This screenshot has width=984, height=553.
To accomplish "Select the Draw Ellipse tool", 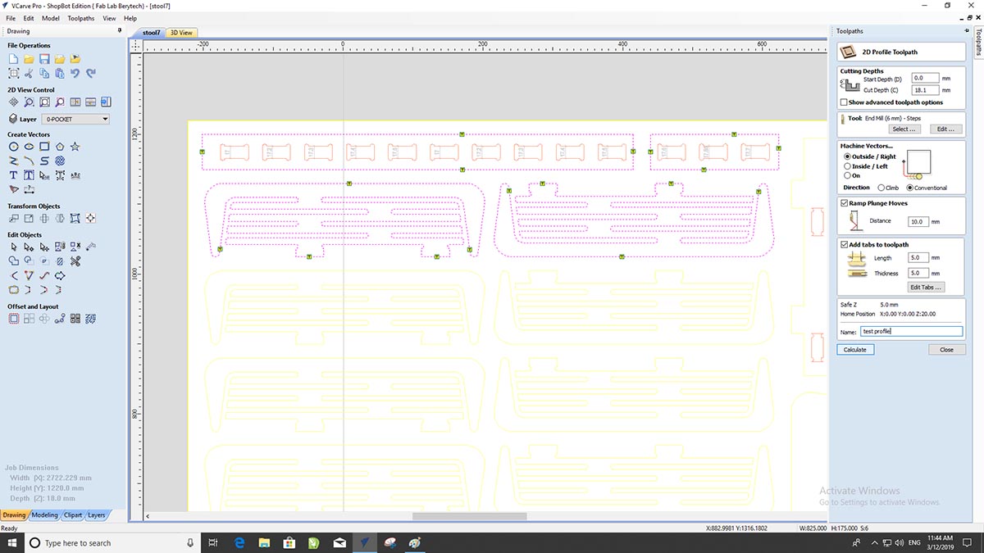I will [x=29, y=147].
